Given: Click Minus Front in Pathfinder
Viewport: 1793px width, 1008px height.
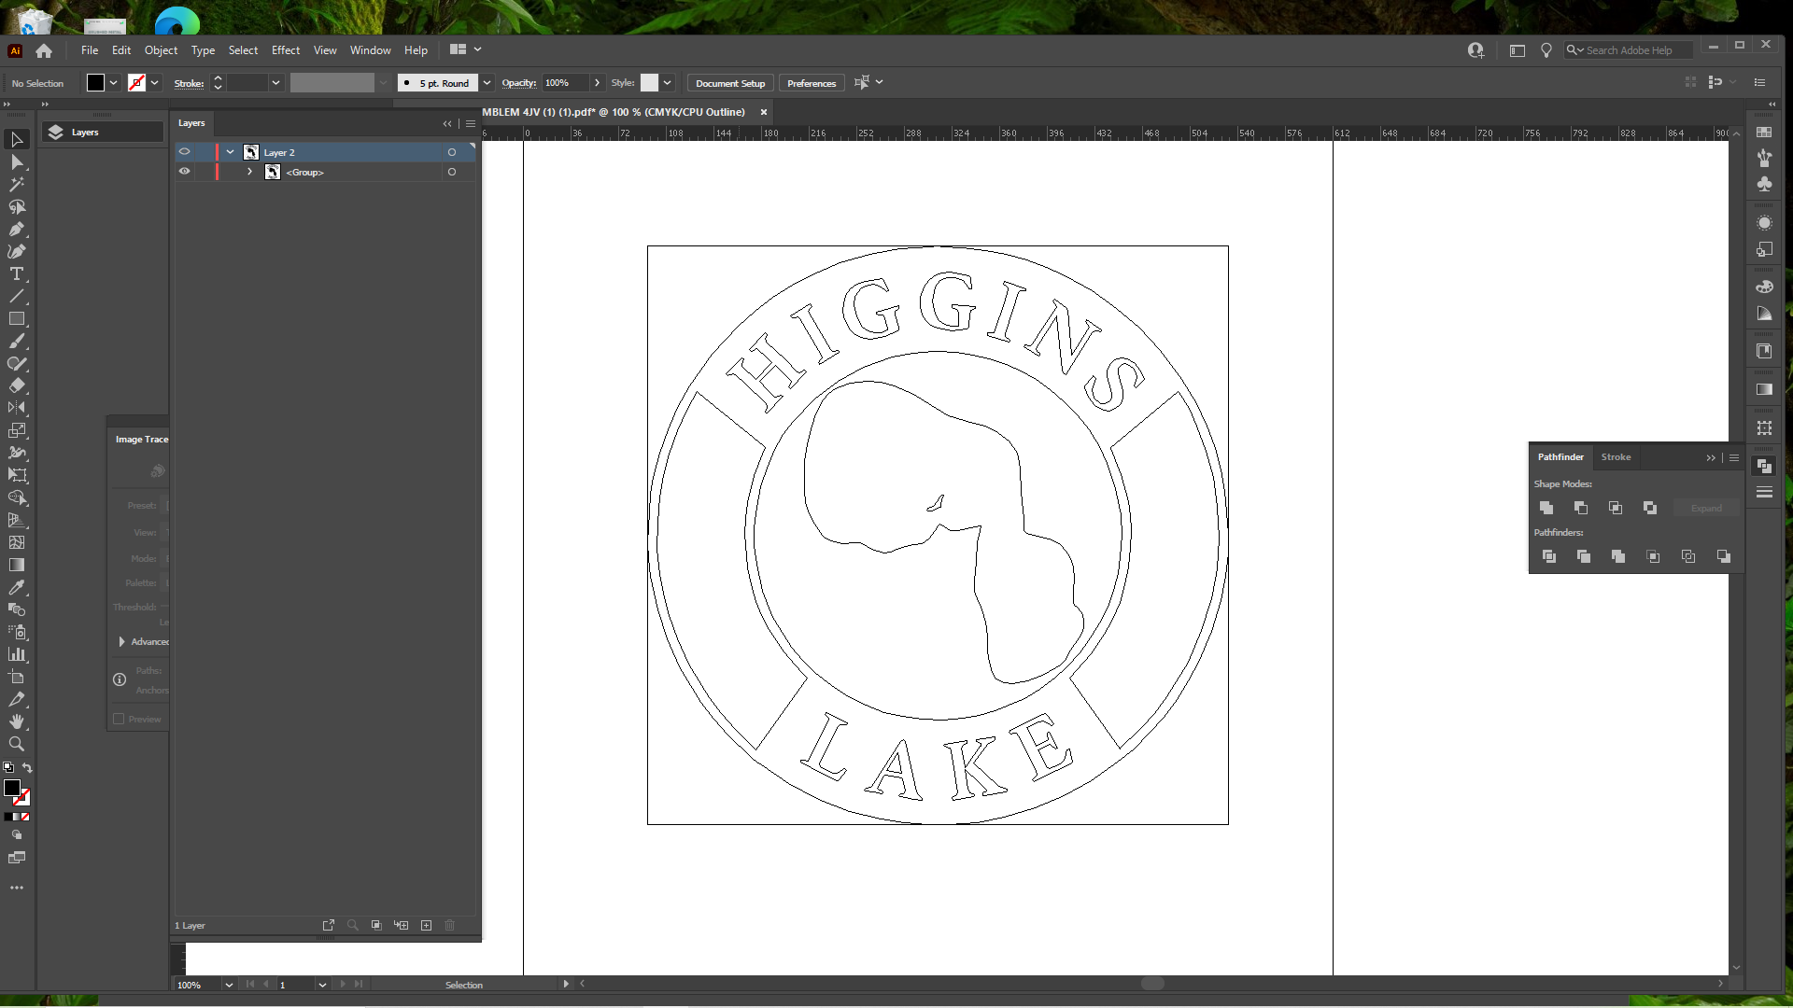Looking at the screenshot, I should tap(1581, 508).
